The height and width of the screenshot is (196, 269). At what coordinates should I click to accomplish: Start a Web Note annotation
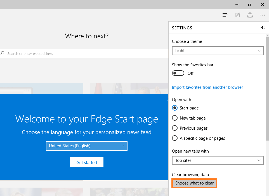point(238,15)
